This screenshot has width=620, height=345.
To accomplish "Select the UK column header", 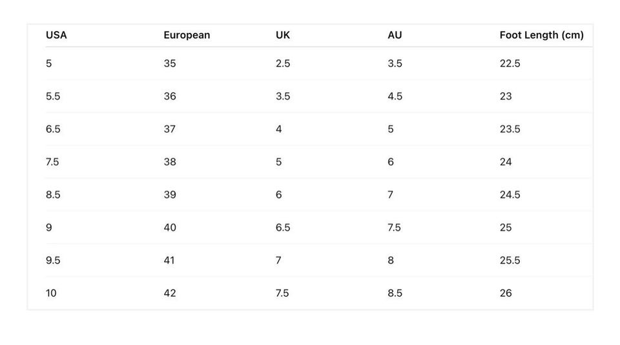I will coord(283,35).
